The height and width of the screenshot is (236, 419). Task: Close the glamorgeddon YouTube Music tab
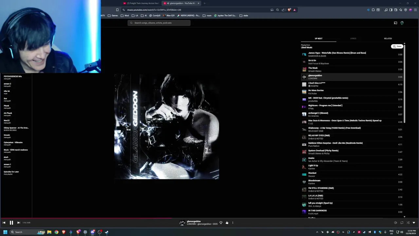tap(198, 3)
